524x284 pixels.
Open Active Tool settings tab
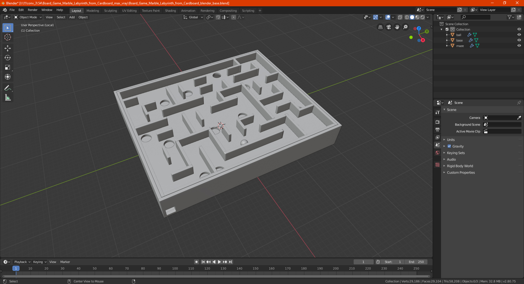(437, 112)
